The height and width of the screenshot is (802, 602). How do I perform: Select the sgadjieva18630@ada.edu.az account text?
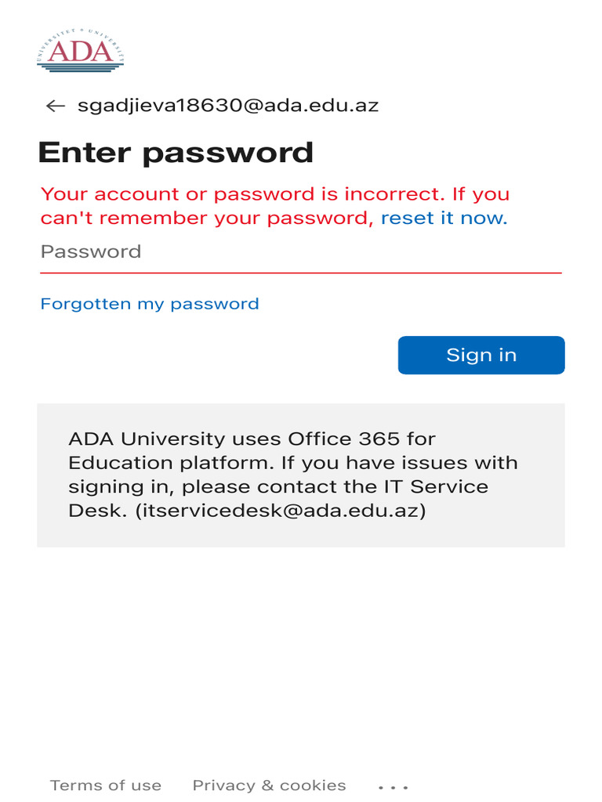click(228, 106)
